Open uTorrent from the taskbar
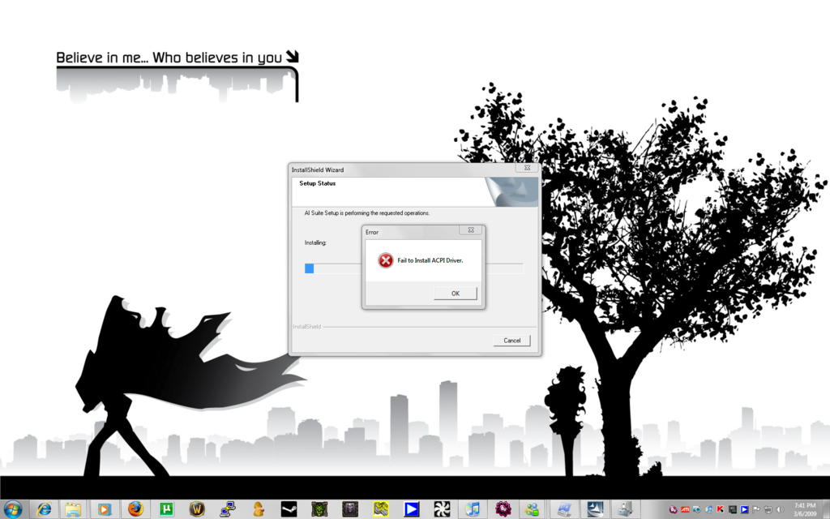 click(167, 509)
